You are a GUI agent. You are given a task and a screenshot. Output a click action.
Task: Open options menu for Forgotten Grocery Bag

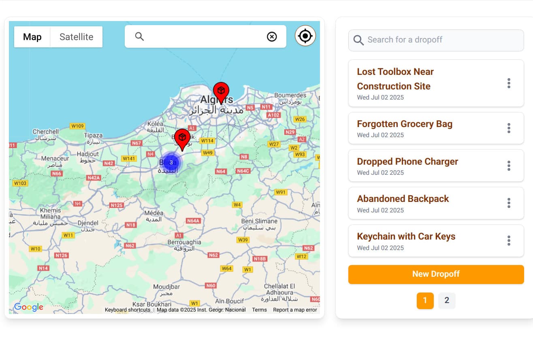tap(509, 128)
